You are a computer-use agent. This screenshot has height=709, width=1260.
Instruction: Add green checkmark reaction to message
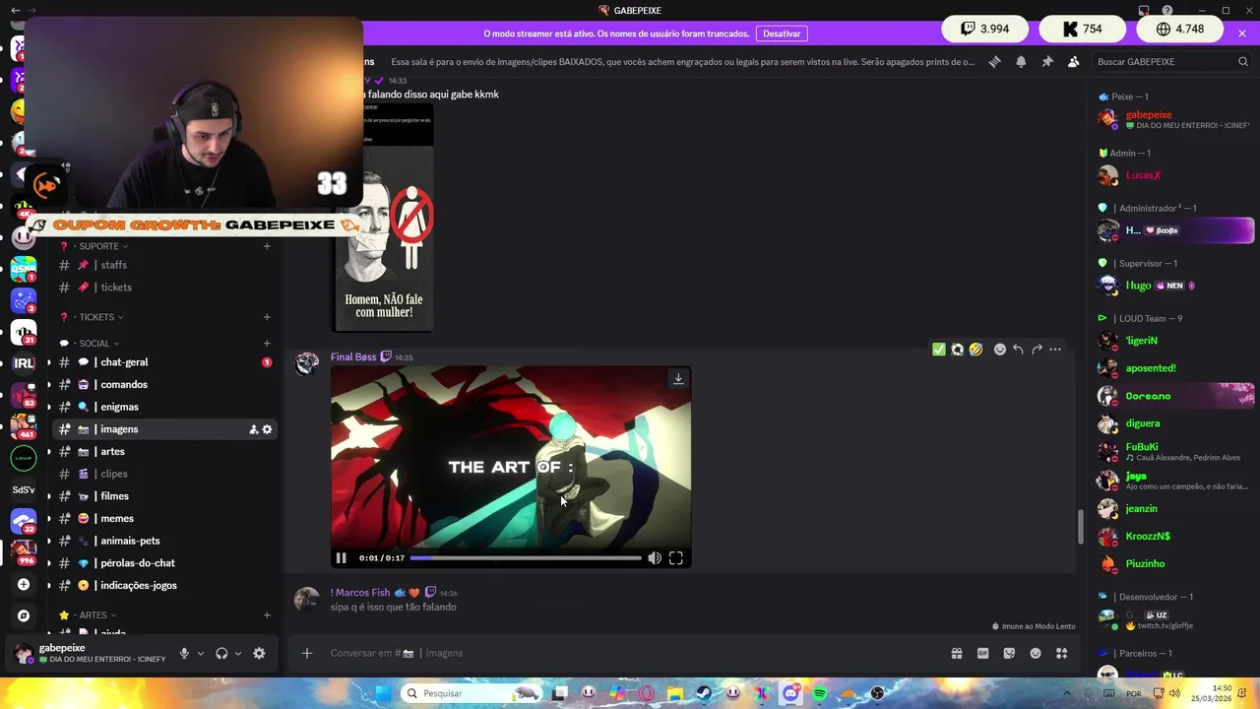coord(938,350)
